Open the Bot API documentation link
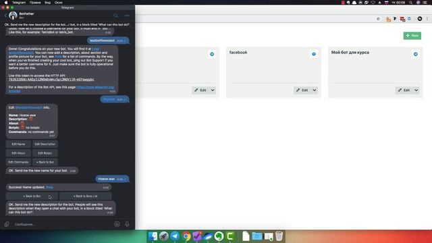 tap(95, 87)
